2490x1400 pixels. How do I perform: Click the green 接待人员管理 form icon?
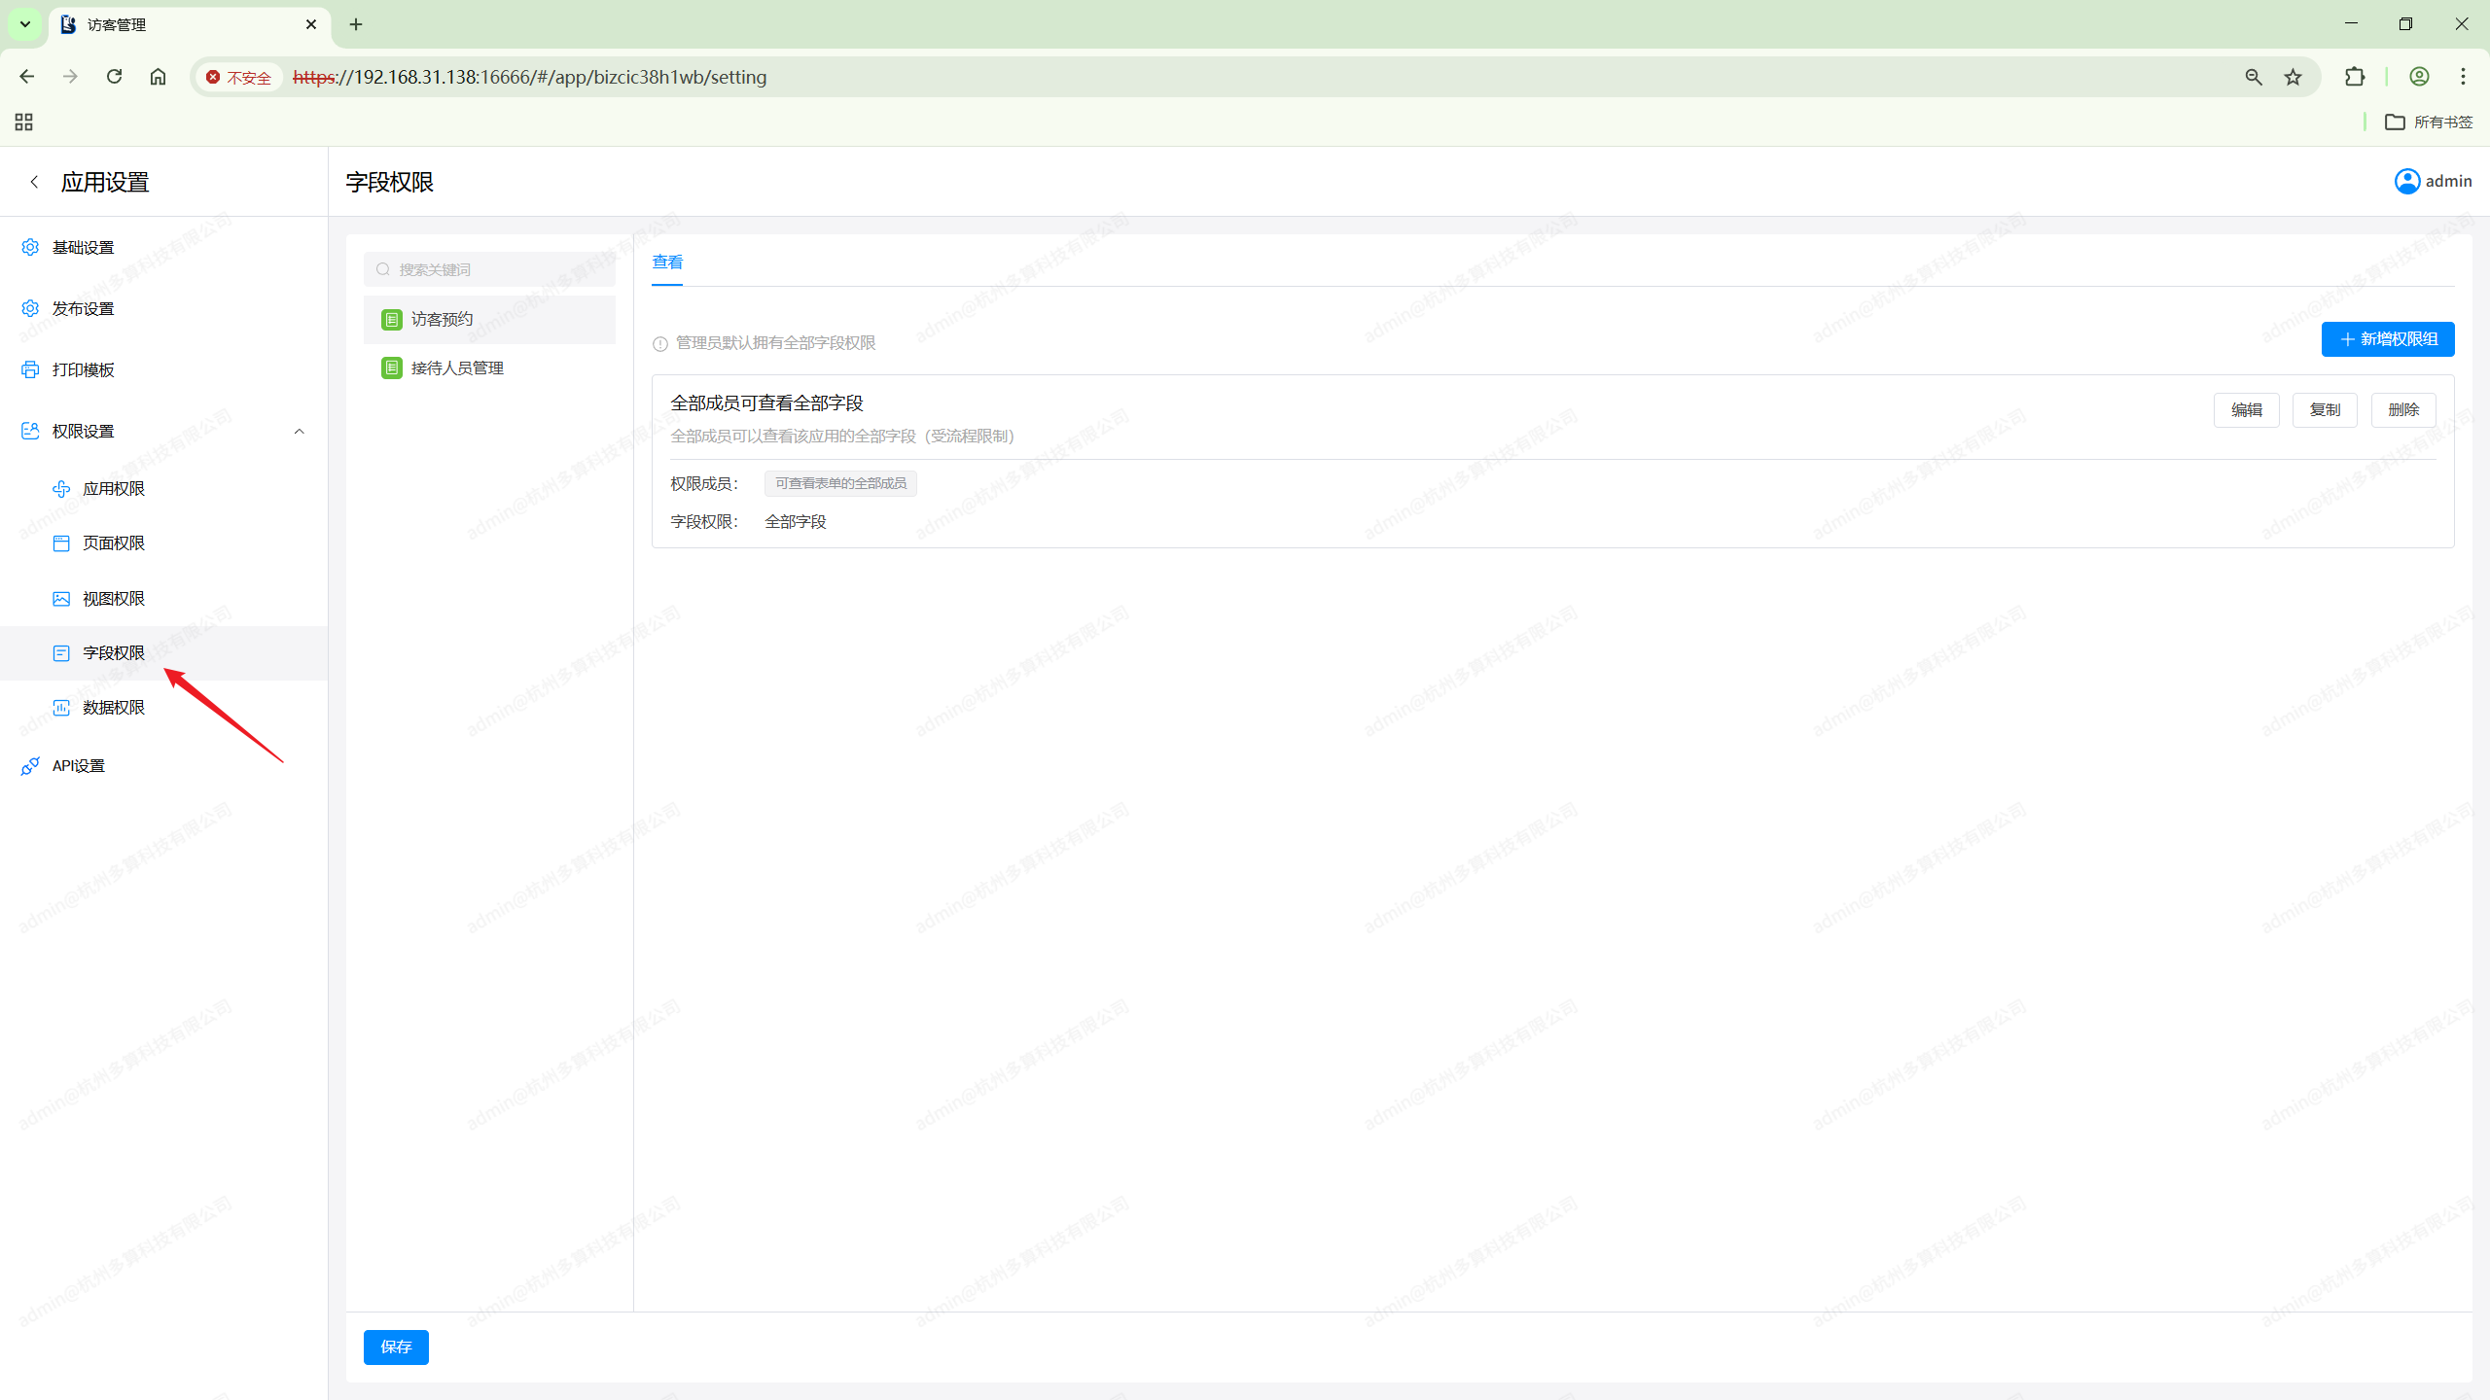(391, 367)
